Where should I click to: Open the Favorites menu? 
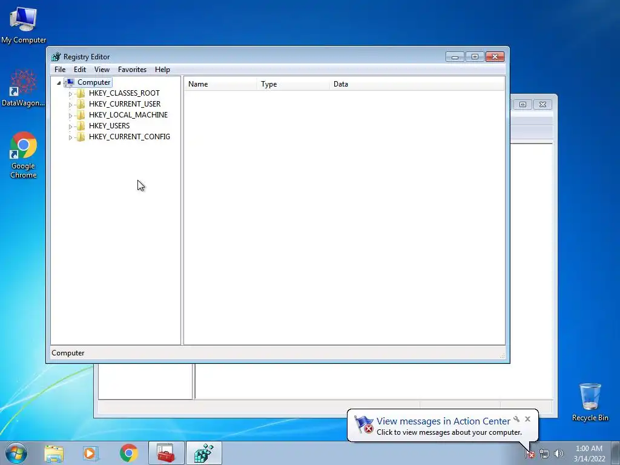click(x=132, y=70)
